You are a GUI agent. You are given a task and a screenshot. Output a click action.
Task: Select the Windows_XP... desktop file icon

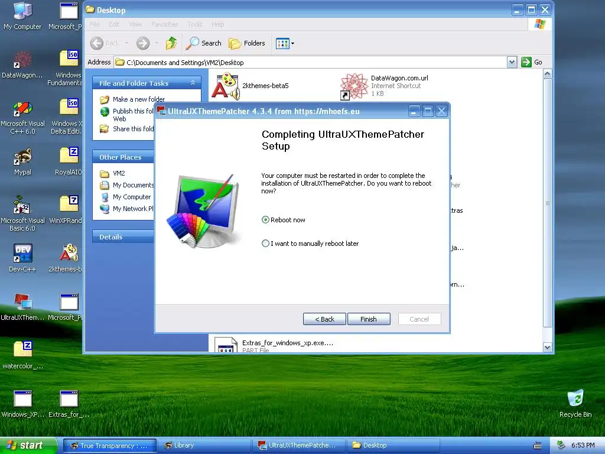22,404
